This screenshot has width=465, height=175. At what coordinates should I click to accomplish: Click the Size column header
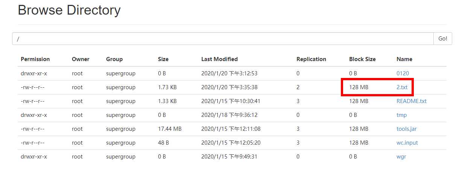click(163, 59)
